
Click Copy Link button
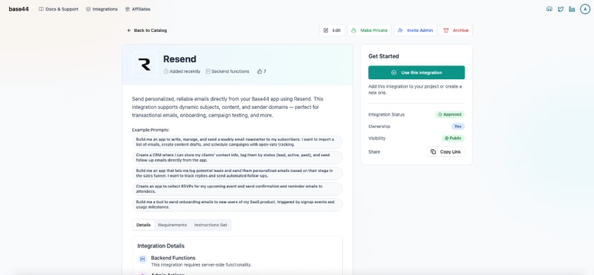pos(446,152)
